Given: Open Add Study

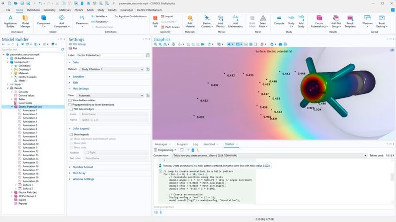Looking at the screenshot, I should point(301,21).
